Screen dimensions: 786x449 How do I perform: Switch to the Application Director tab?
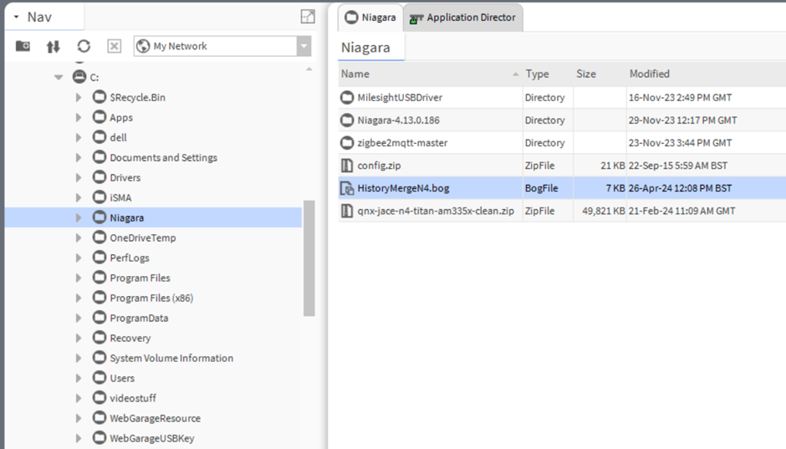(x=462, y=18)
